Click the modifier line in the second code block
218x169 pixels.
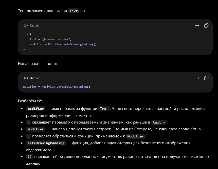pos(57,87)
